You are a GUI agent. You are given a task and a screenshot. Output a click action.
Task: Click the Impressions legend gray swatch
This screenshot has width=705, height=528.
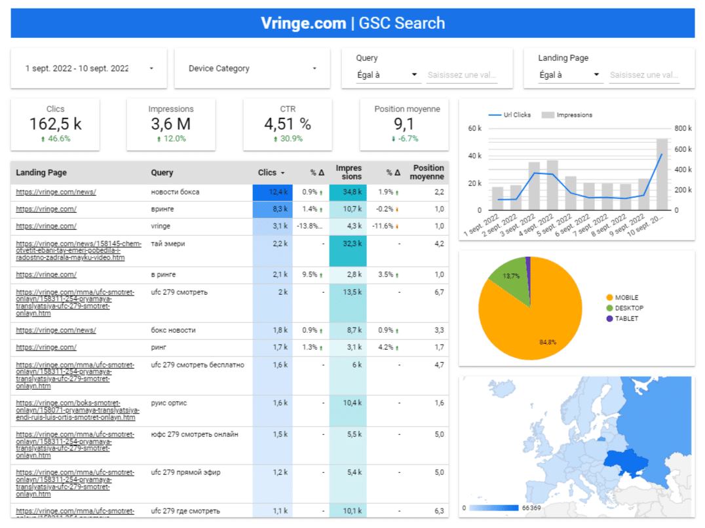pyautogui.click(x=548, y=115)
